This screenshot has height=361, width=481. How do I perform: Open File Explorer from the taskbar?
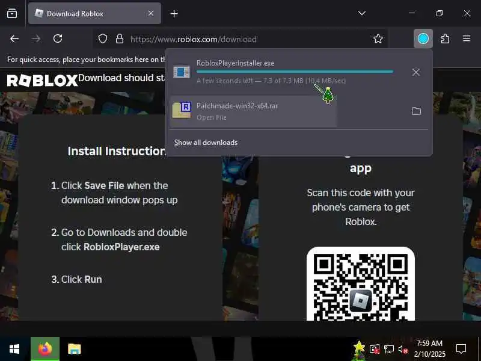coord(74,349)
